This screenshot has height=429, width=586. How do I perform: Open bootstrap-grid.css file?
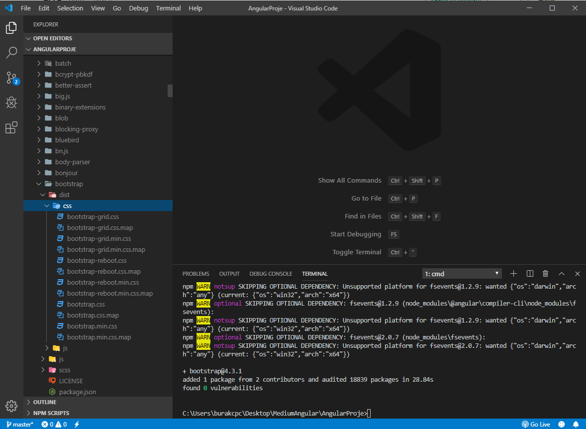pyautogui.click(x=98, y=216)
